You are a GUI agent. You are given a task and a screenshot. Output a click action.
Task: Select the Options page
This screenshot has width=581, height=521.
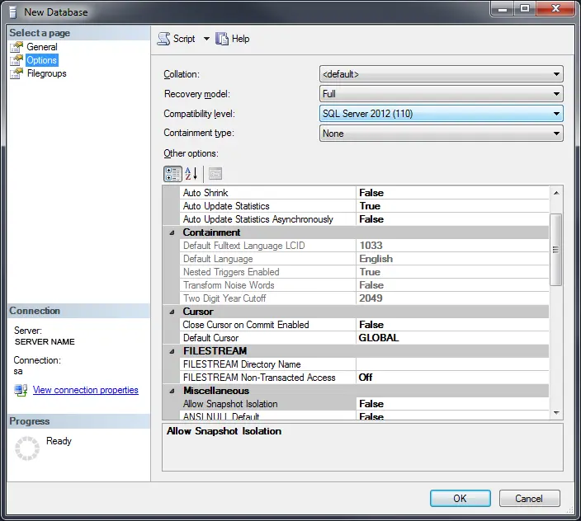tap(41, 60)
